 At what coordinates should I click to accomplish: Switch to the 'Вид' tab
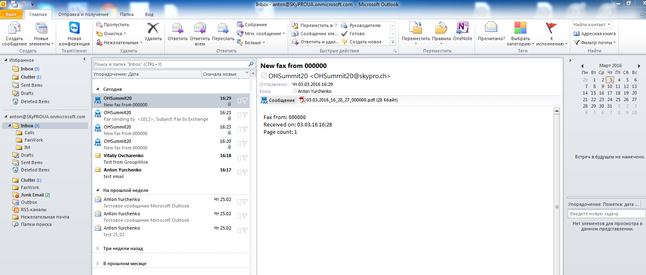pos(149,14)
